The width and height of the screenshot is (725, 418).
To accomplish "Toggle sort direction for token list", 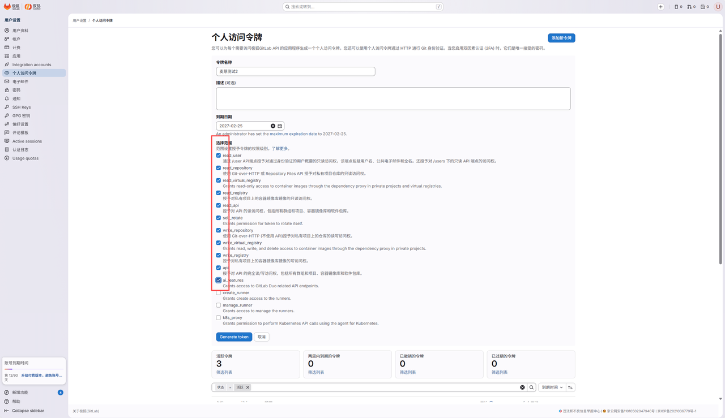I will 570,387.
